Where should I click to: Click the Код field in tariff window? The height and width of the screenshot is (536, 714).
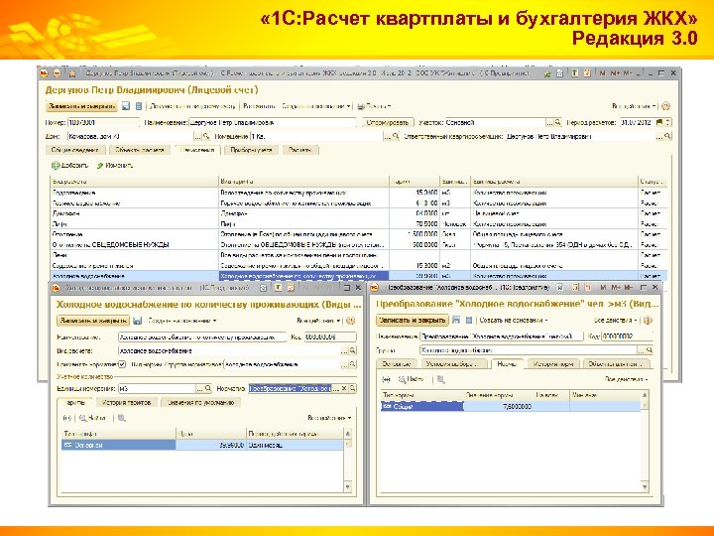pyautogui.click(x=330, y=336)
